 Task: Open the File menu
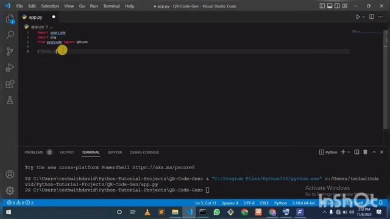19,6
